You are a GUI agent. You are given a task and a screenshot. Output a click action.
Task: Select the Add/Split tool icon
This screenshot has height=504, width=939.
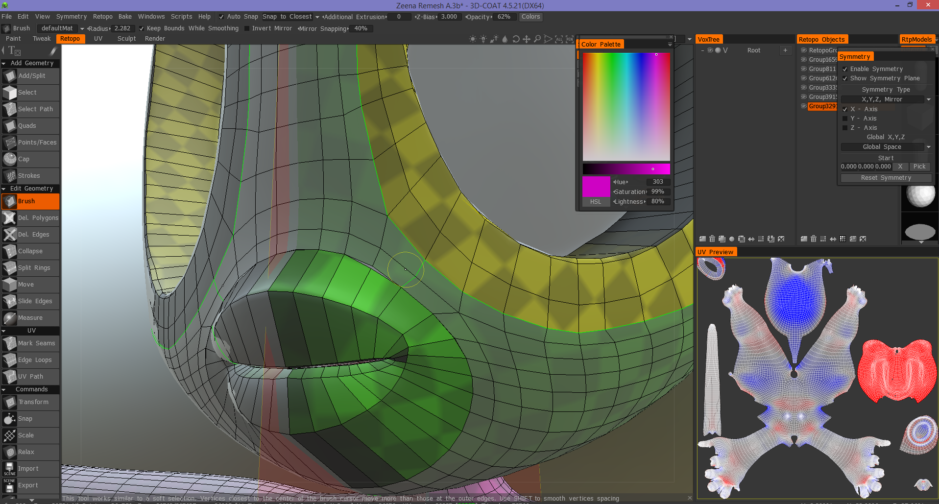pos(9,76)
